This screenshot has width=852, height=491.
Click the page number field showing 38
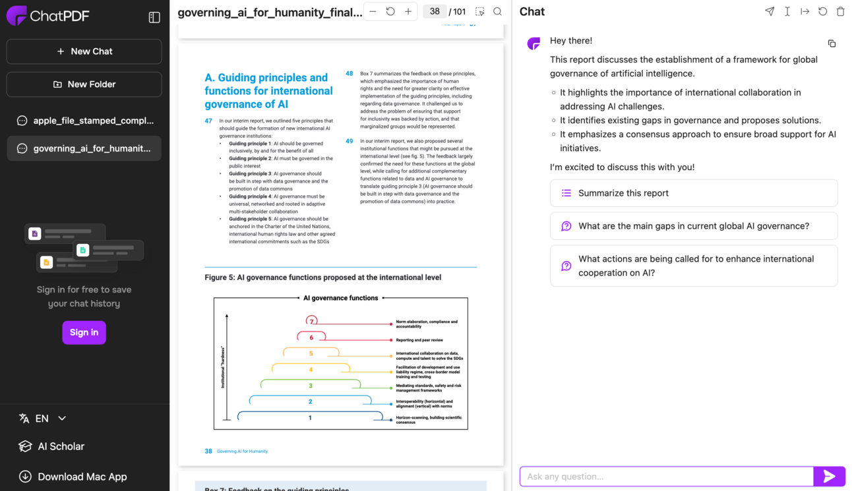(x=435, y=11)
